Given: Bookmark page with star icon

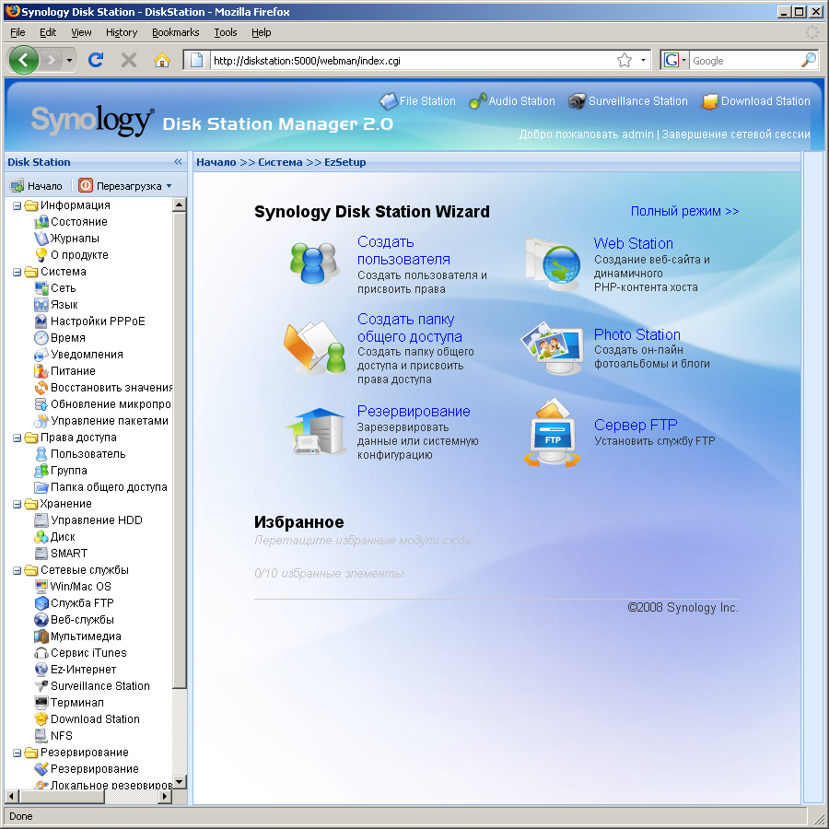Looking at the screenshot, I should pyautogui.click(x=625, y=60).
